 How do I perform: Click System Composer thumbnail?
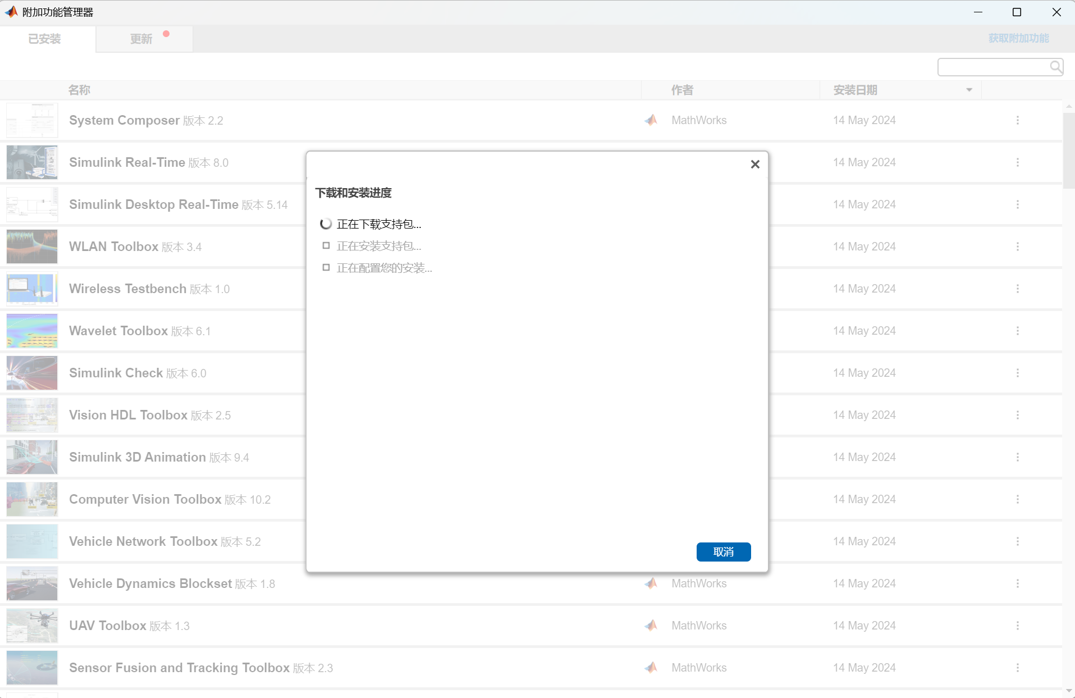32,120
